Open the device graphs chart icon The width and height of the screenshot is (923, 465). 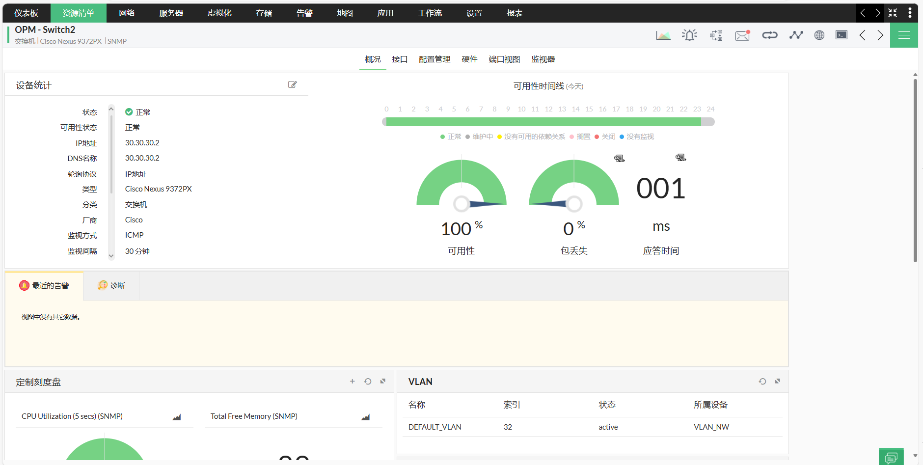point(663,35)
